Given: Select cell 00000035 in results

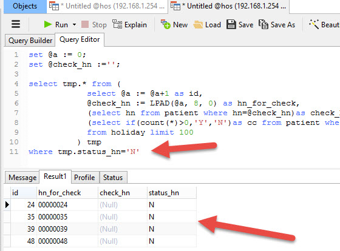Looking at the screenshot, I should (67, 217).
